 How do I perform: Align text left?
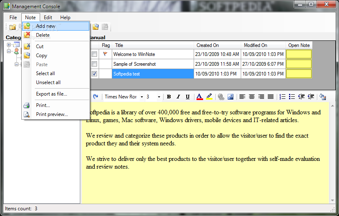click(242, 97)
